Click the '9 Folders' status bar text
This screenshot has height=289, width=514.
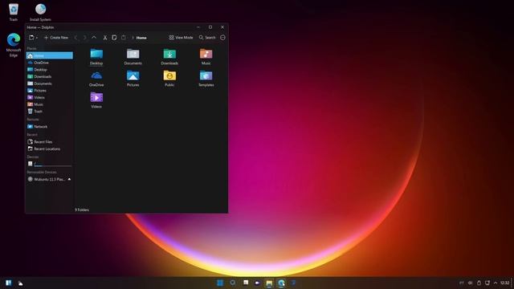[x=82, y=210]
